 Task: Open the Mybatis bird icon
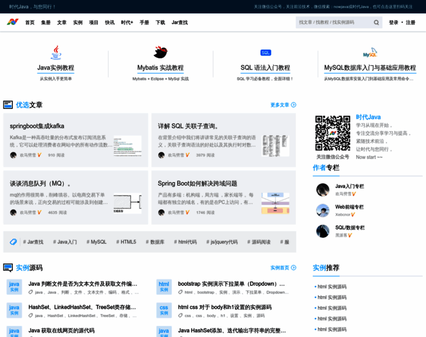160,52
